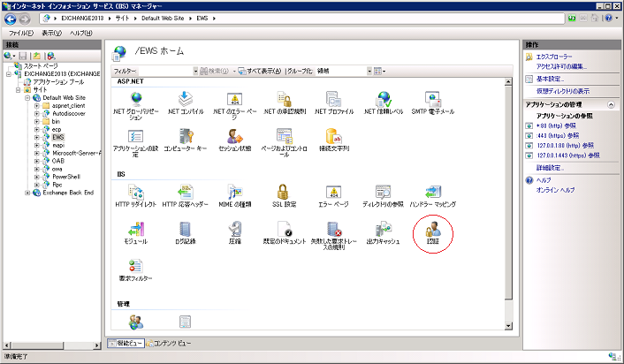Click すべて表示(A) toolbar button
This screenshot has width=624, height=364.
(260, 71)
